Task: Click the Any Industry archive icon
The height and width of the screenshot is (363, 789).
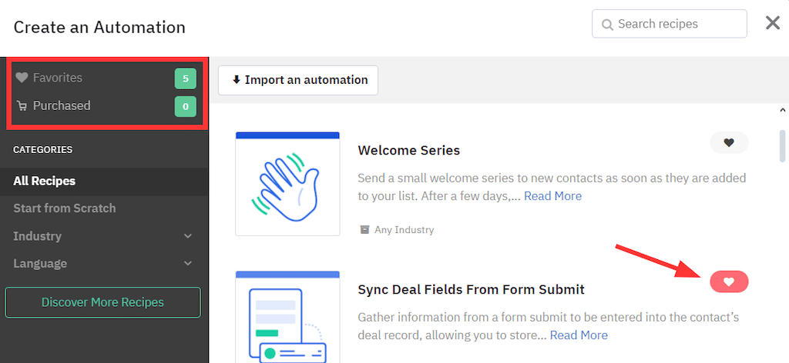Action: pos(364,229)
